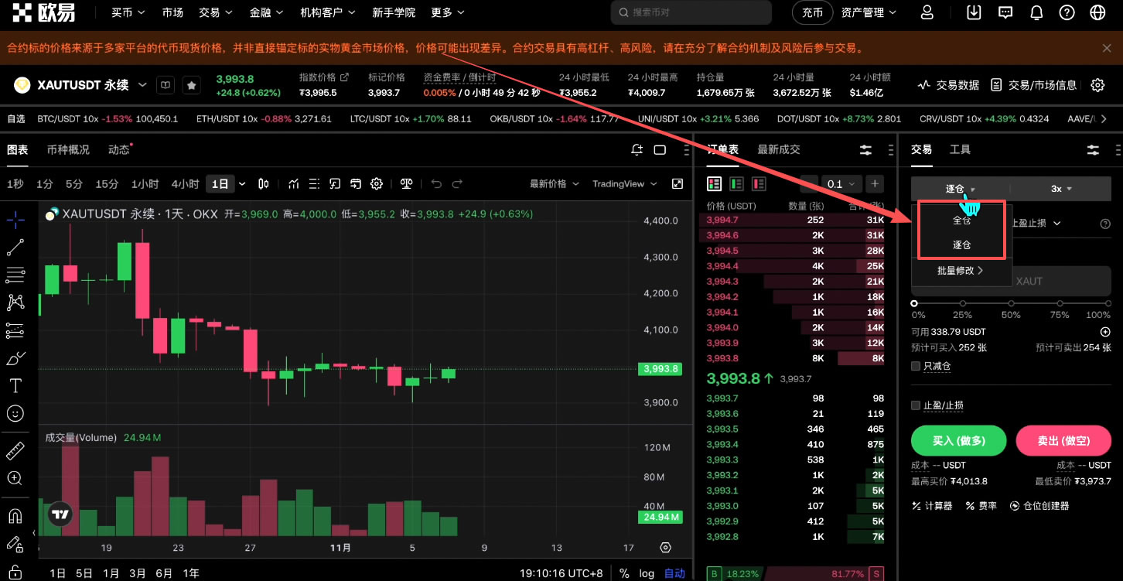Open chart settings with the gear icon

(x=377, y=183)
